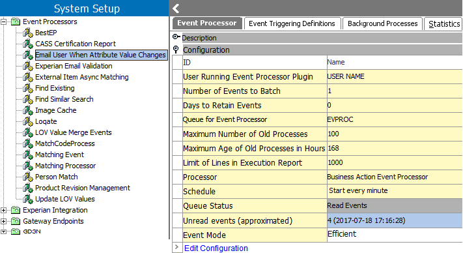463x253 pixels.
Task: Expand the arrow beside Edit Configuration
Action: coord(177,247)
